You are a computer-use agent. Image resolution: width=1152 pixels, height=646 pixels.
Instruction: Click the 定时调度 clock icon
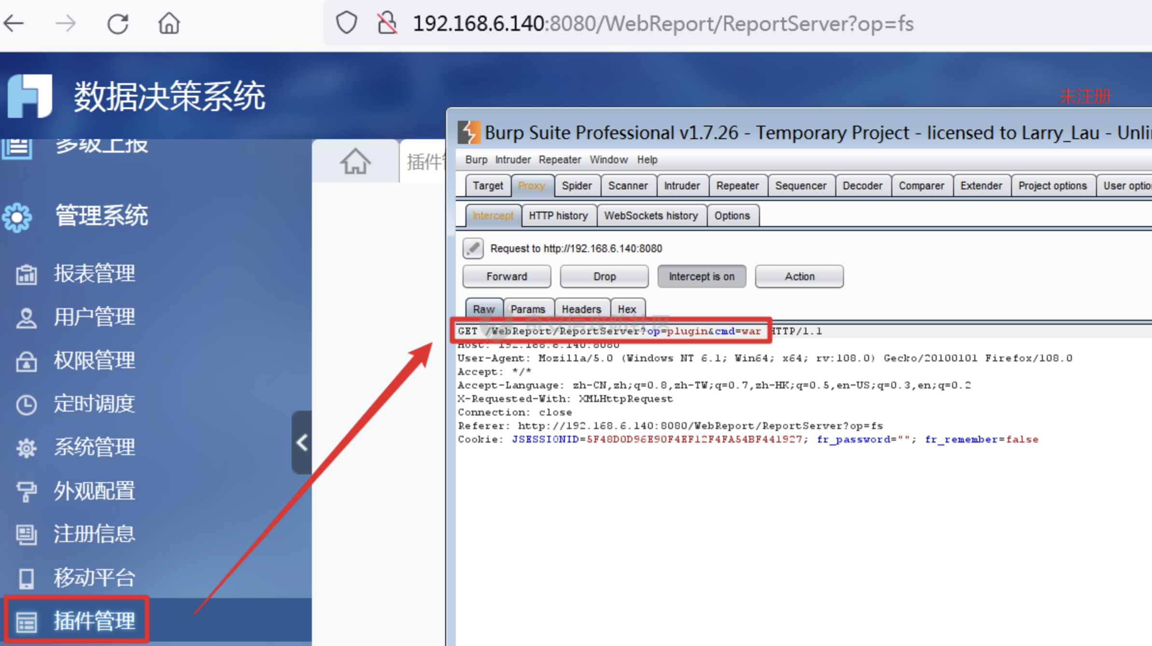(26, 405)
